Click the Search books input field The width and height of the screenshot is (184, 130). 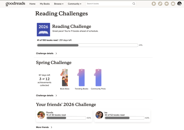click(109, 4)
